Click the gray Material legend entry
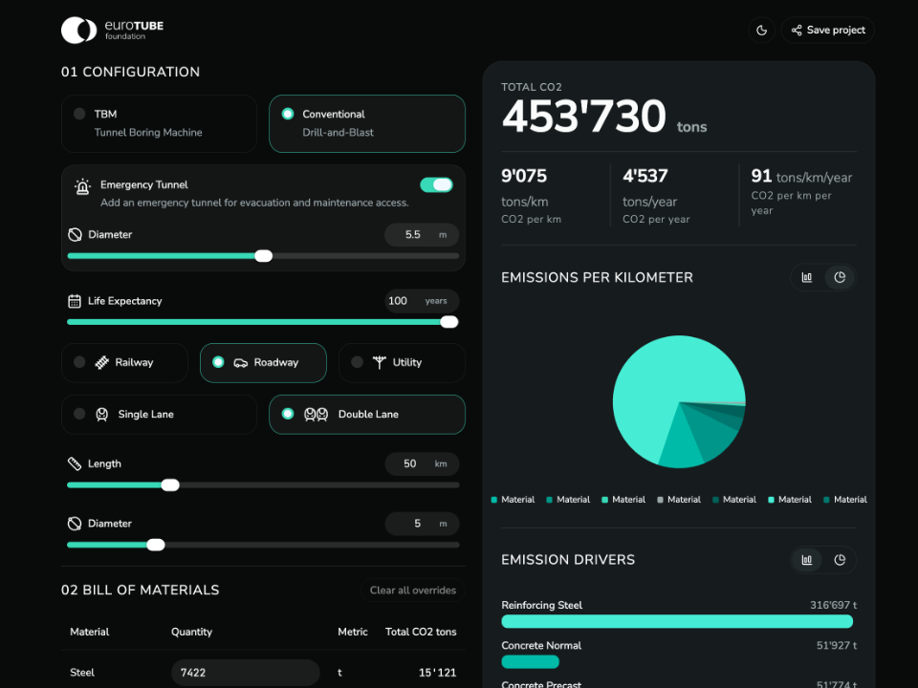The height and width of the screenshot is (688, 918). (x=679, y=500)
